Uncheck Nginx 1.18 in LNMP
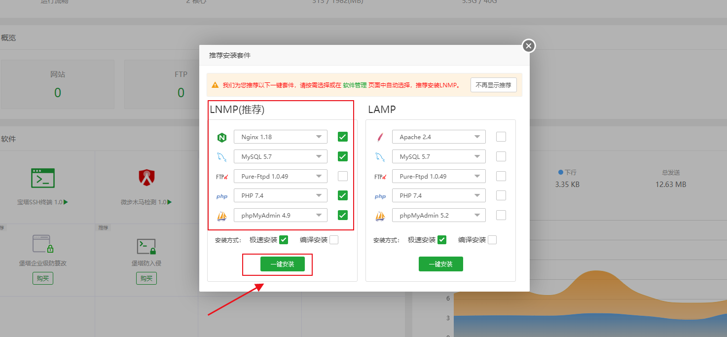Viewport: 727px width, 337px height. point(343,137)
